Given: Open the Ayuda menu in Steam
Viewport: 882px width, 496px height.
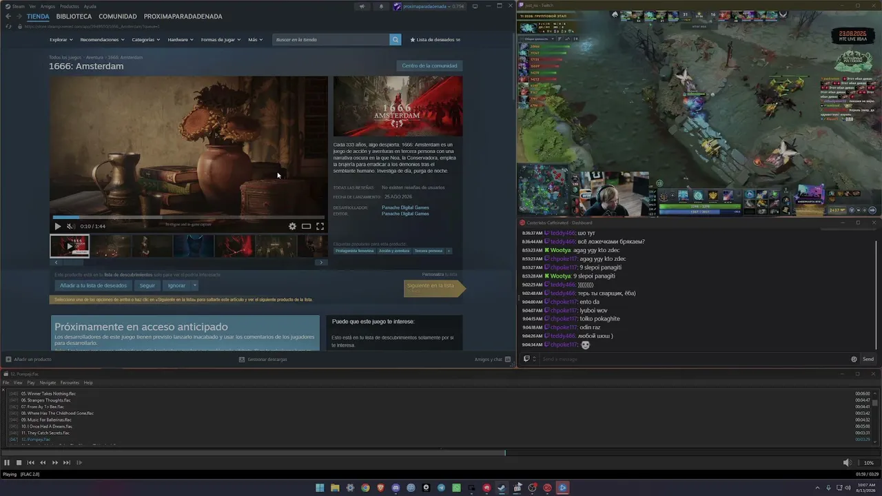Looking at the screenshot, I should tap(90, 6).
